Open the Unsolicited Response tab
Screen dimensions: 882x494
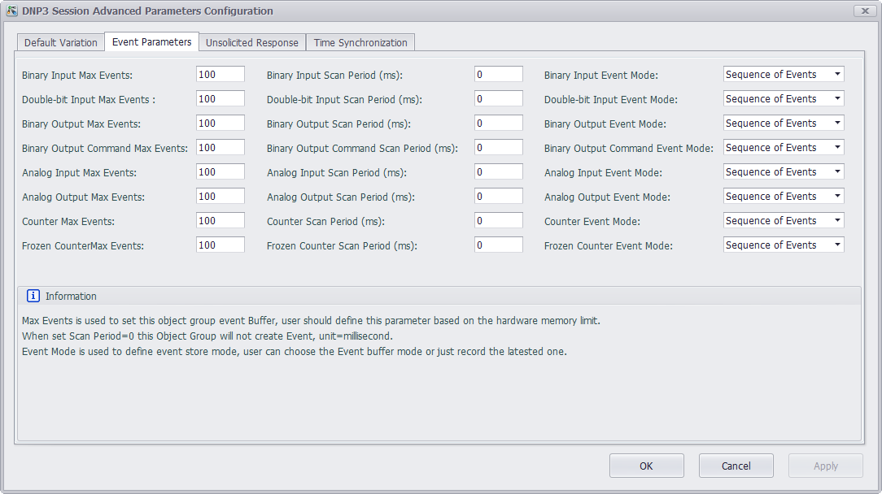pyautogui.click(x=252, y=42)
